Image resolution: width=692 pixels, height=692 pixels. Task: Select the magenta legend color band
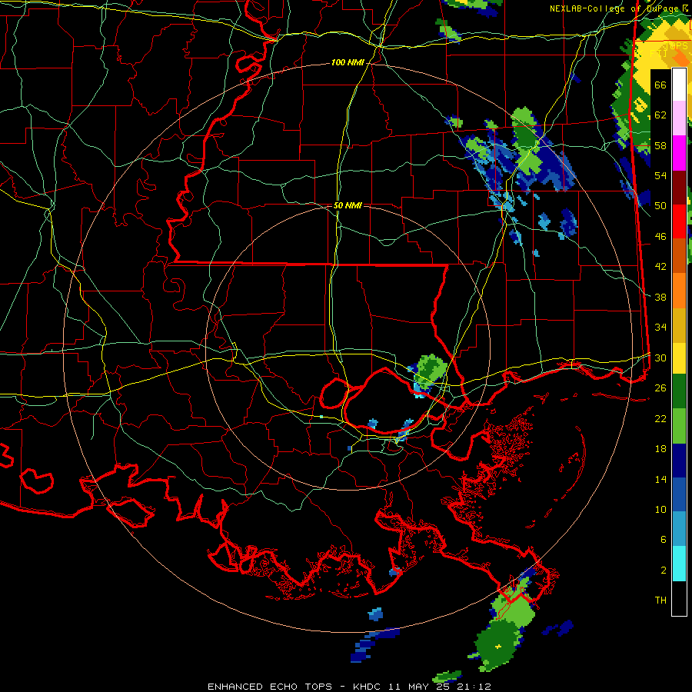click(679, 153)
